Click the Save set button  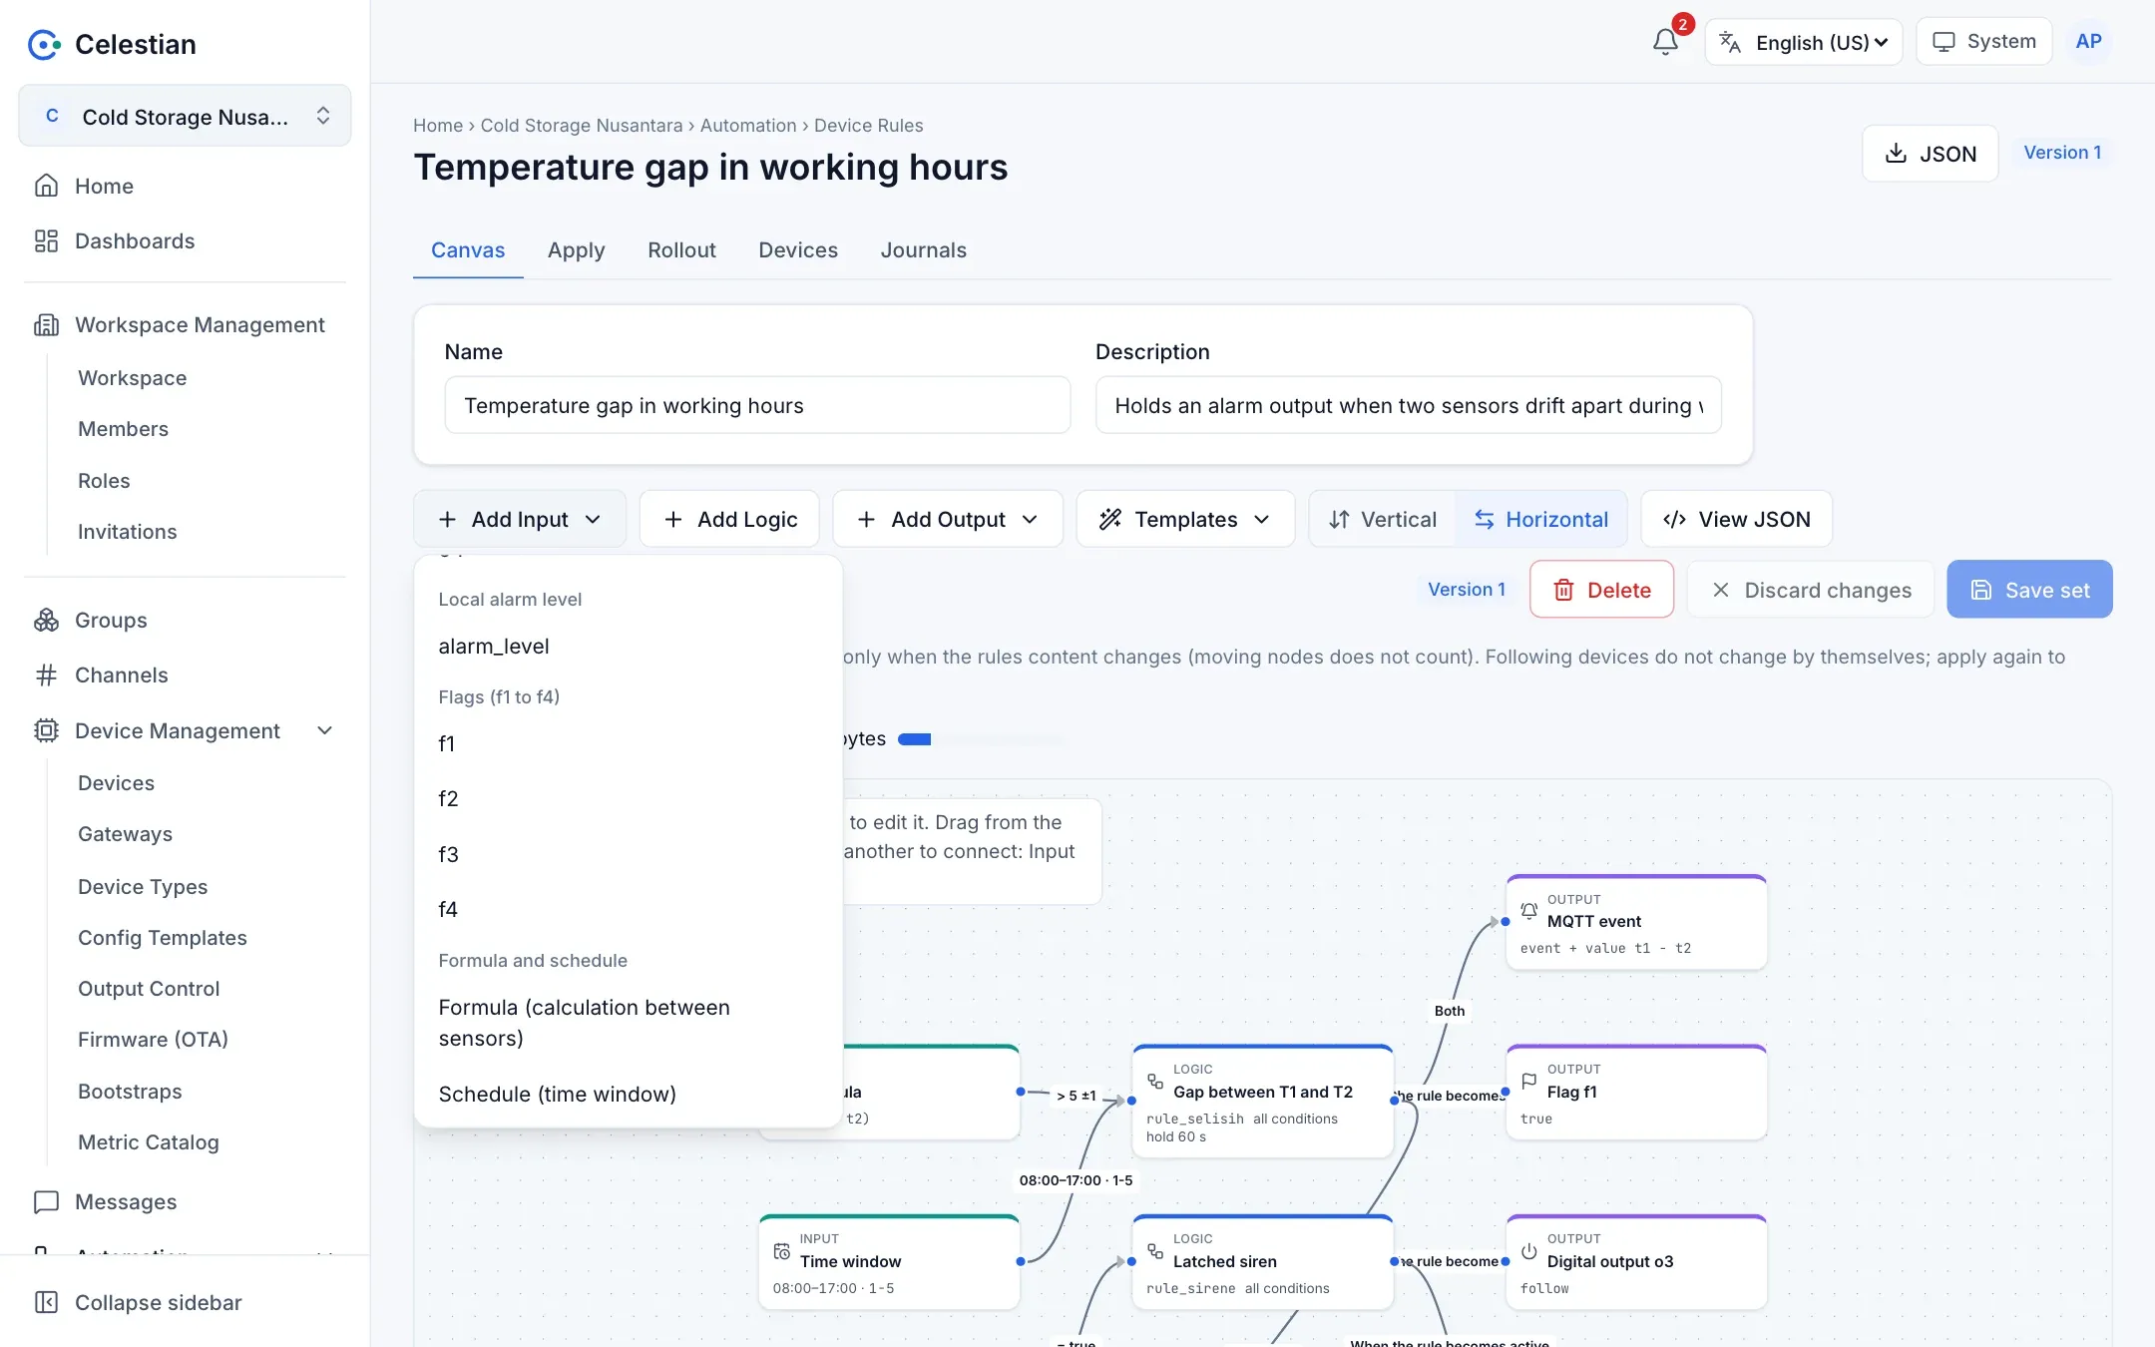[x=2029, y=589]
